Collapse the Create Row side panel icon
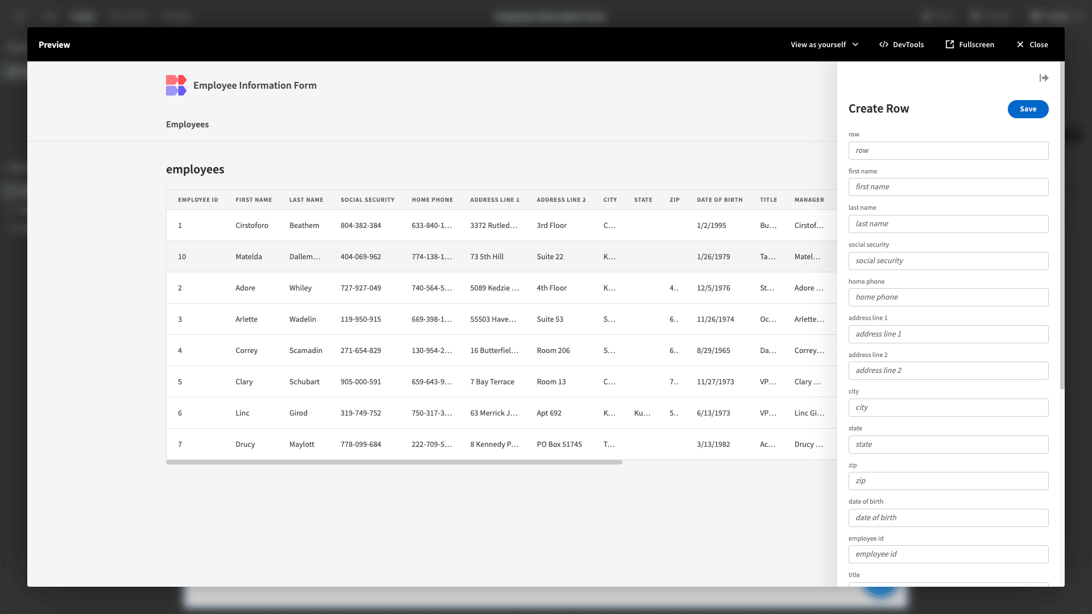This screenshot has width=1092, height=614. (1044, 78)
